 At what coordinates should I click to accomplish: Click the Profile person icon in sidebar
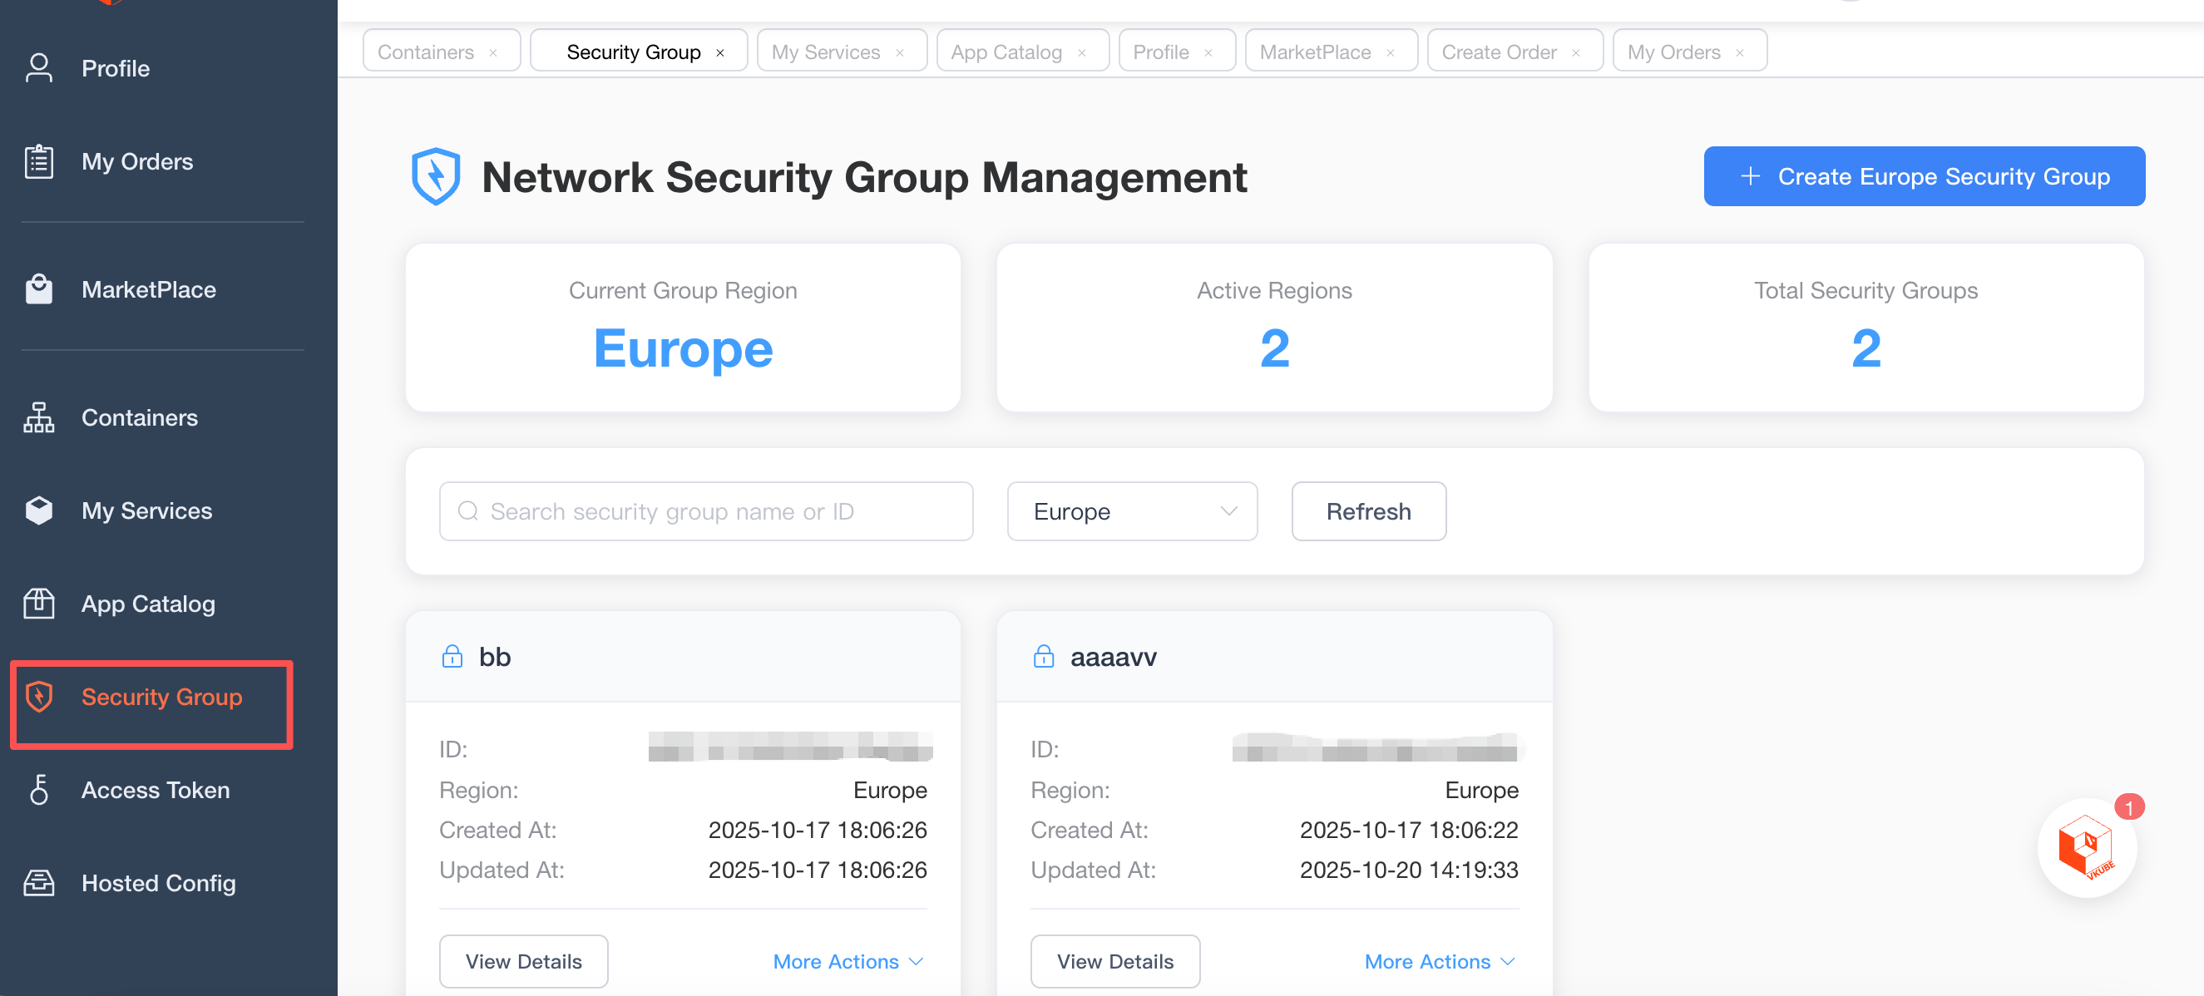(x=38, y=68)
